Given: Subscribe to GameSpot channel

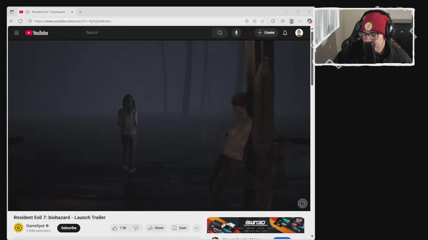Looking at the screenshot, I should tap(69, 228).
